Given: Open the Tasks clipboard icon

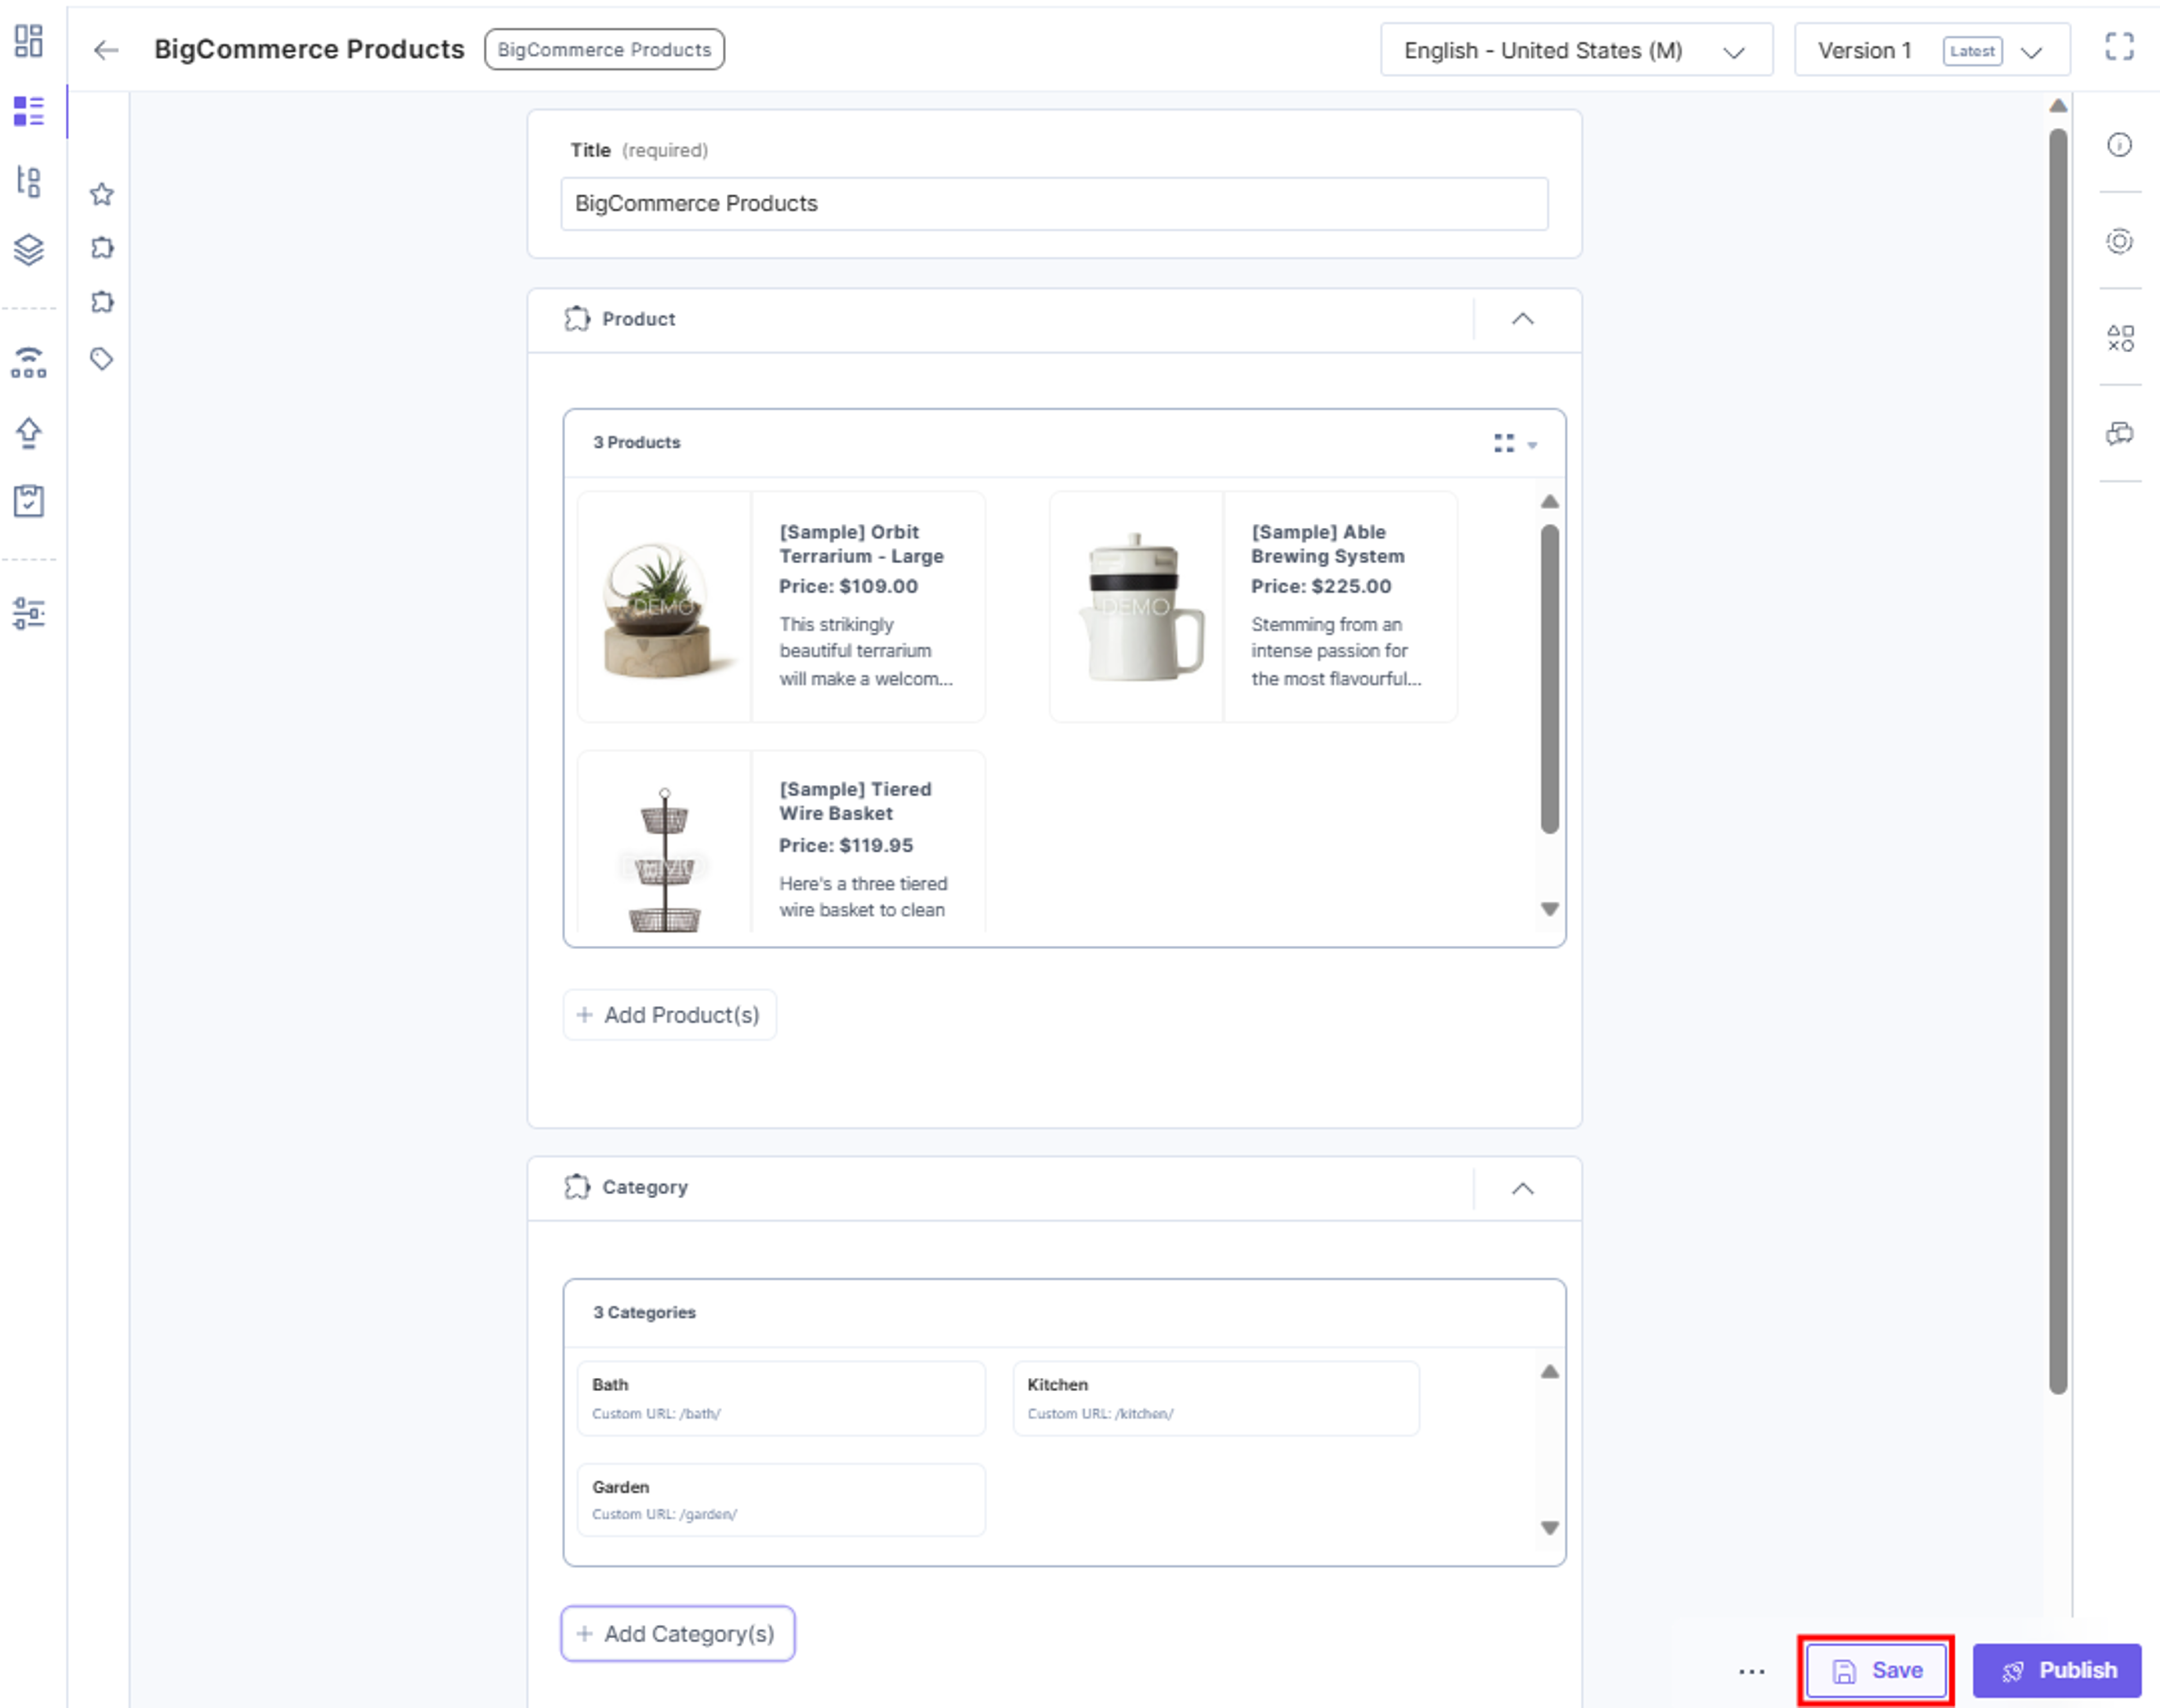Looking at the screenshot, I should pos(29,500).
